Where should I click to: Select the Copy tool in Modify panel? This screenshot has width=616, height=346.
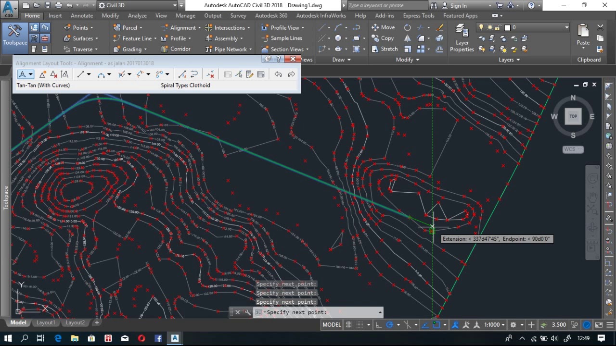click(383, 38)
